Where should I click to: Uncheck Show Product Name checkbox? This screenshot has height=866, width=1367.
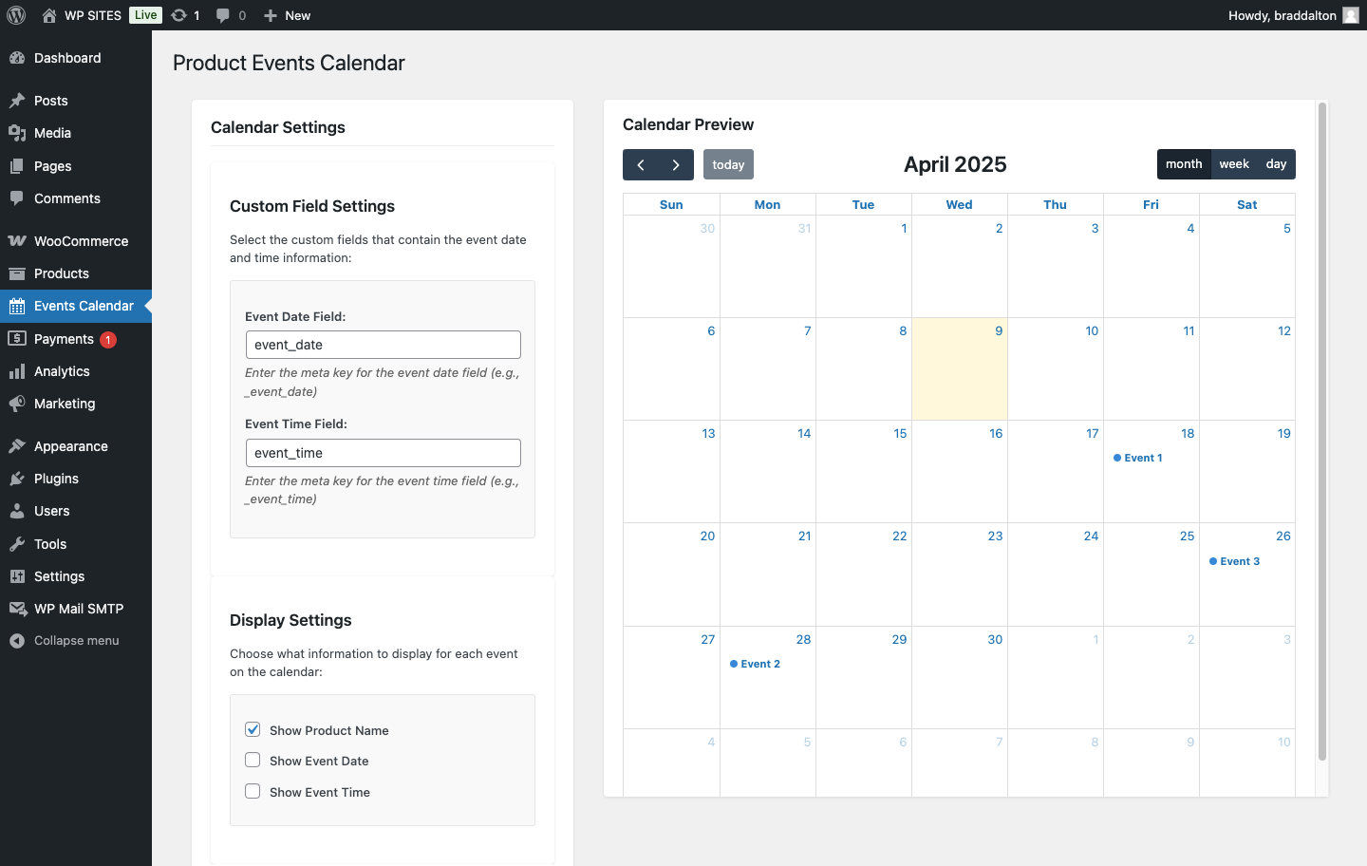point(253,730)
